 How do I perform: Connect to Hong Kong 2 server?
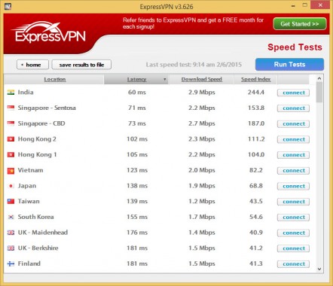point(293,139)
